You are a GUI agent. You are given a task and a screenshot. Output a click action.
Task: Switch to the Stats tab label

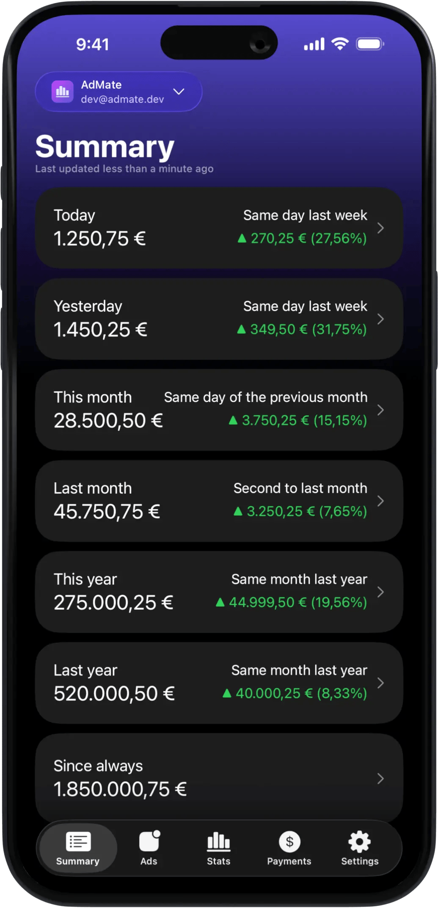[218, 861]
